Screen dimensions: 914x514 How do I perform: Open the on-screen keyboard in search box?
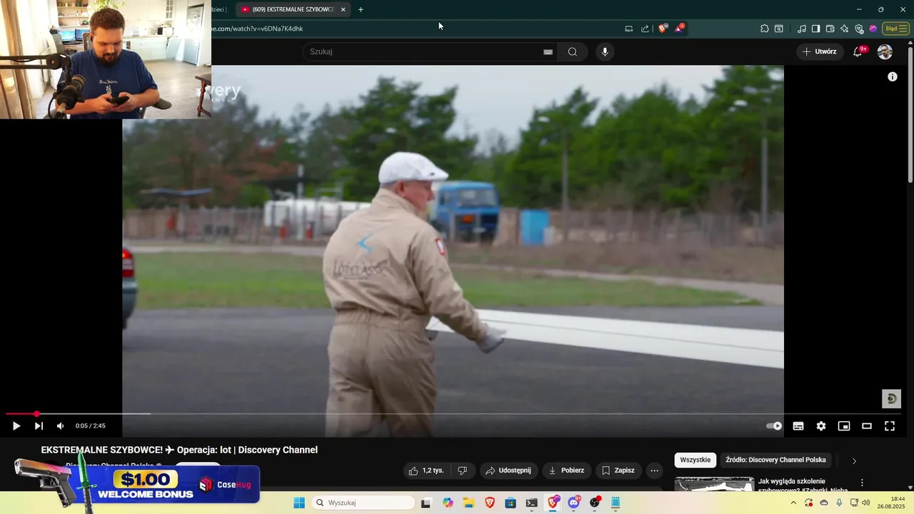click(x=548, y=51)
